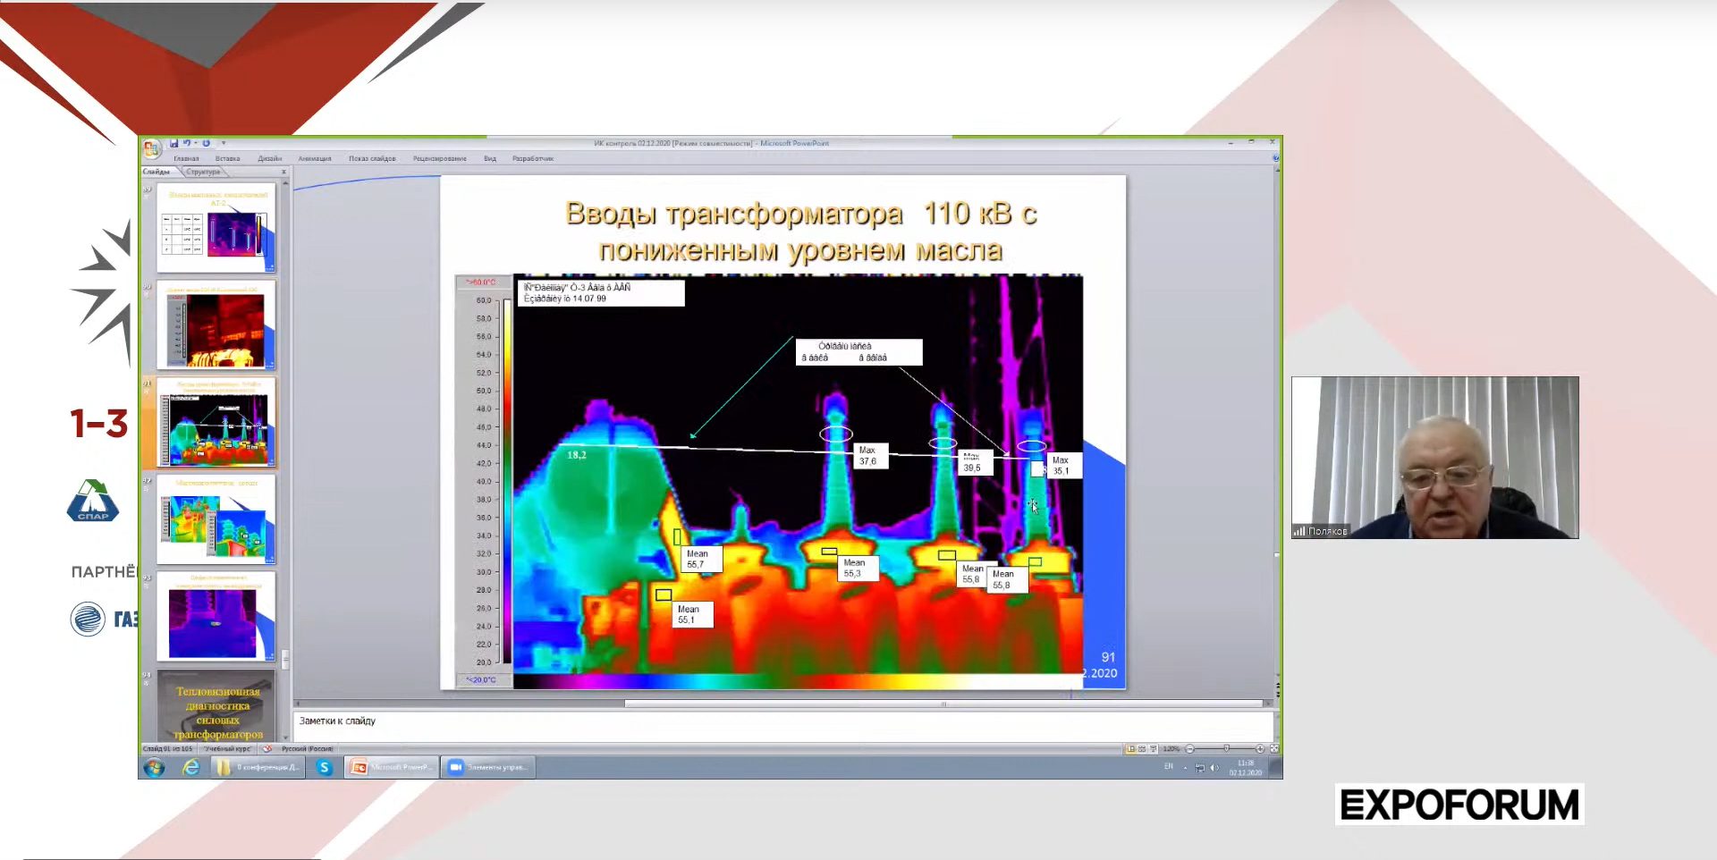Select the purple transformer slide thumbnail
Screen dimensions: 1717x860
(216, 618)
